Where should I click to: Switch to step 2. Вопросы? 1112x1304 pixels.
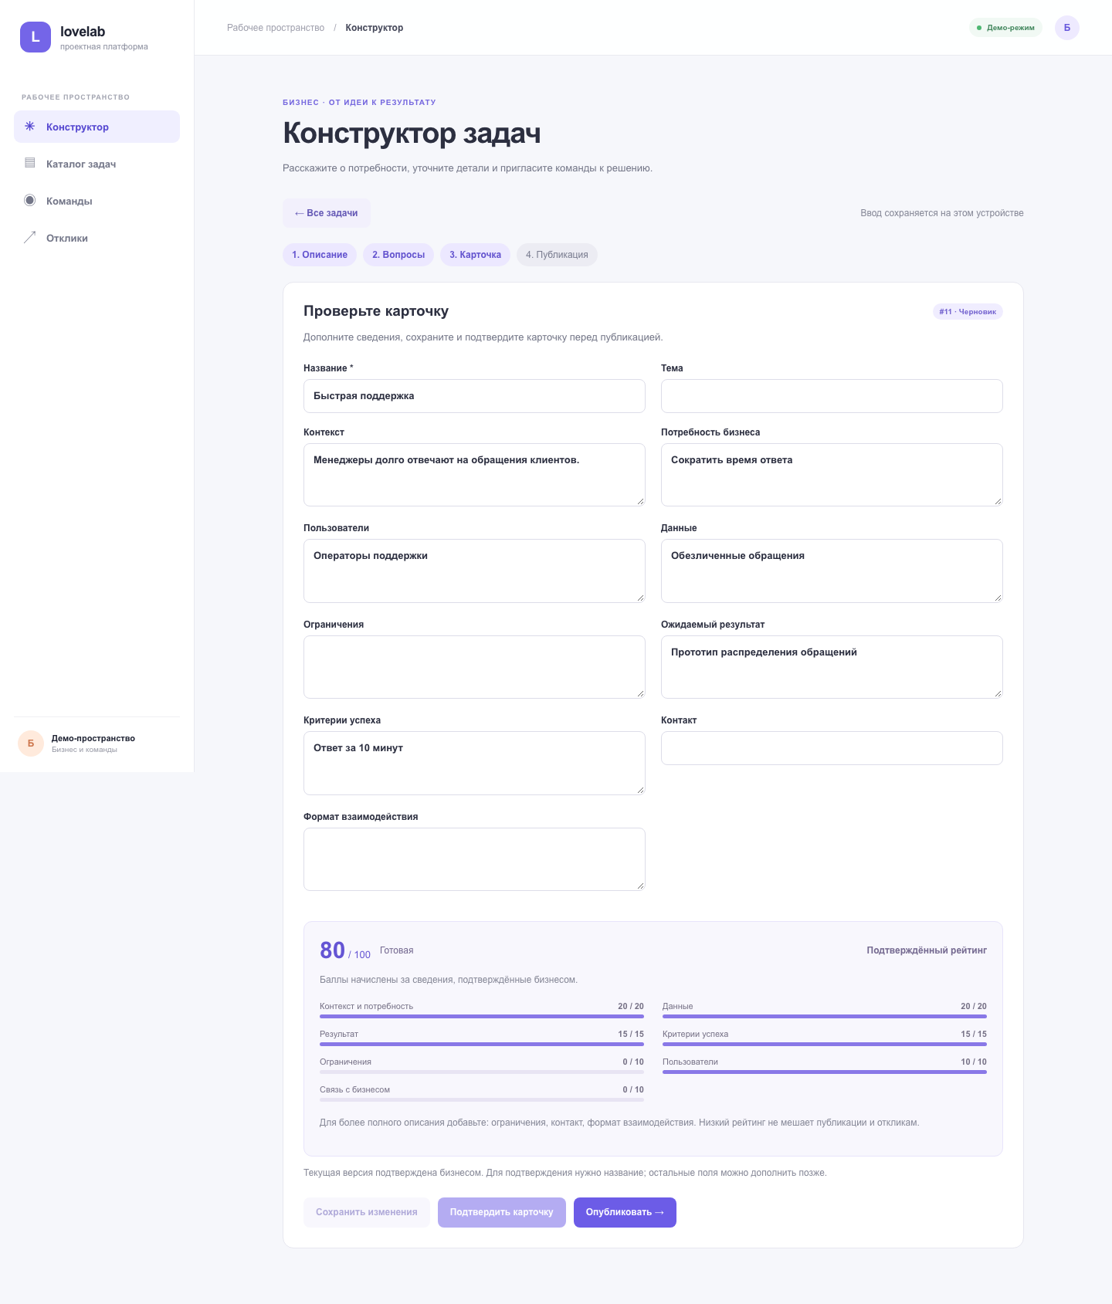[398, 255]
